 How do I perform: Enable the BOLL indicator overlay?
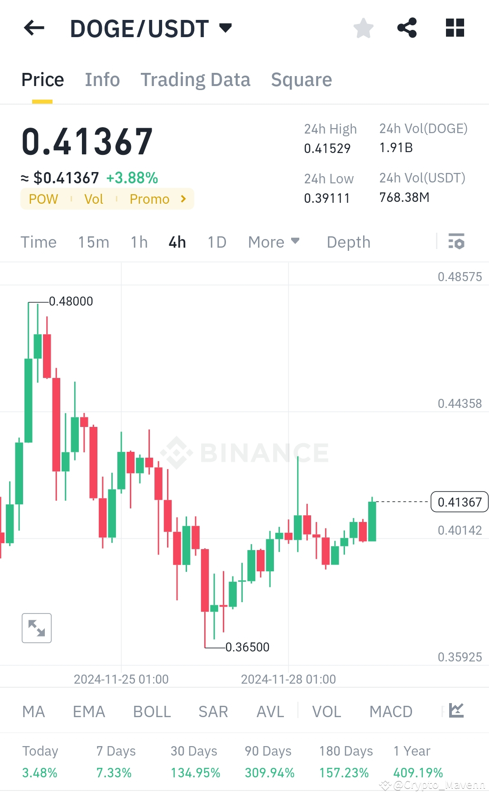[152, 711]
